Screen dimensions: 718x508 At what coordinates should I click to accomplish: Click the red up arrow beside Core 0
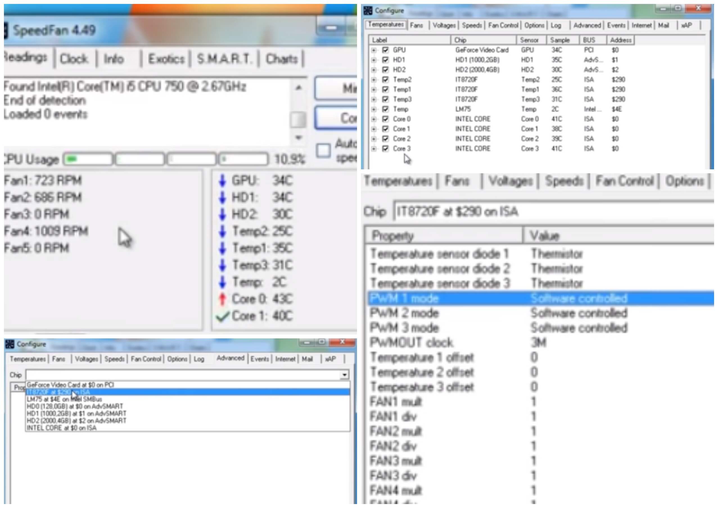222,299
